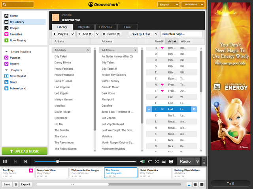Viewport: 253px width, 189px height.
Task: Select My Library icon in sidebar
Action: click(6, 22)
